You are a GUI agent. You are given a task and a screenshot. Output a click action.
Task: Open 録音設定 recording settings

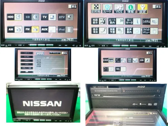[132, 60]
